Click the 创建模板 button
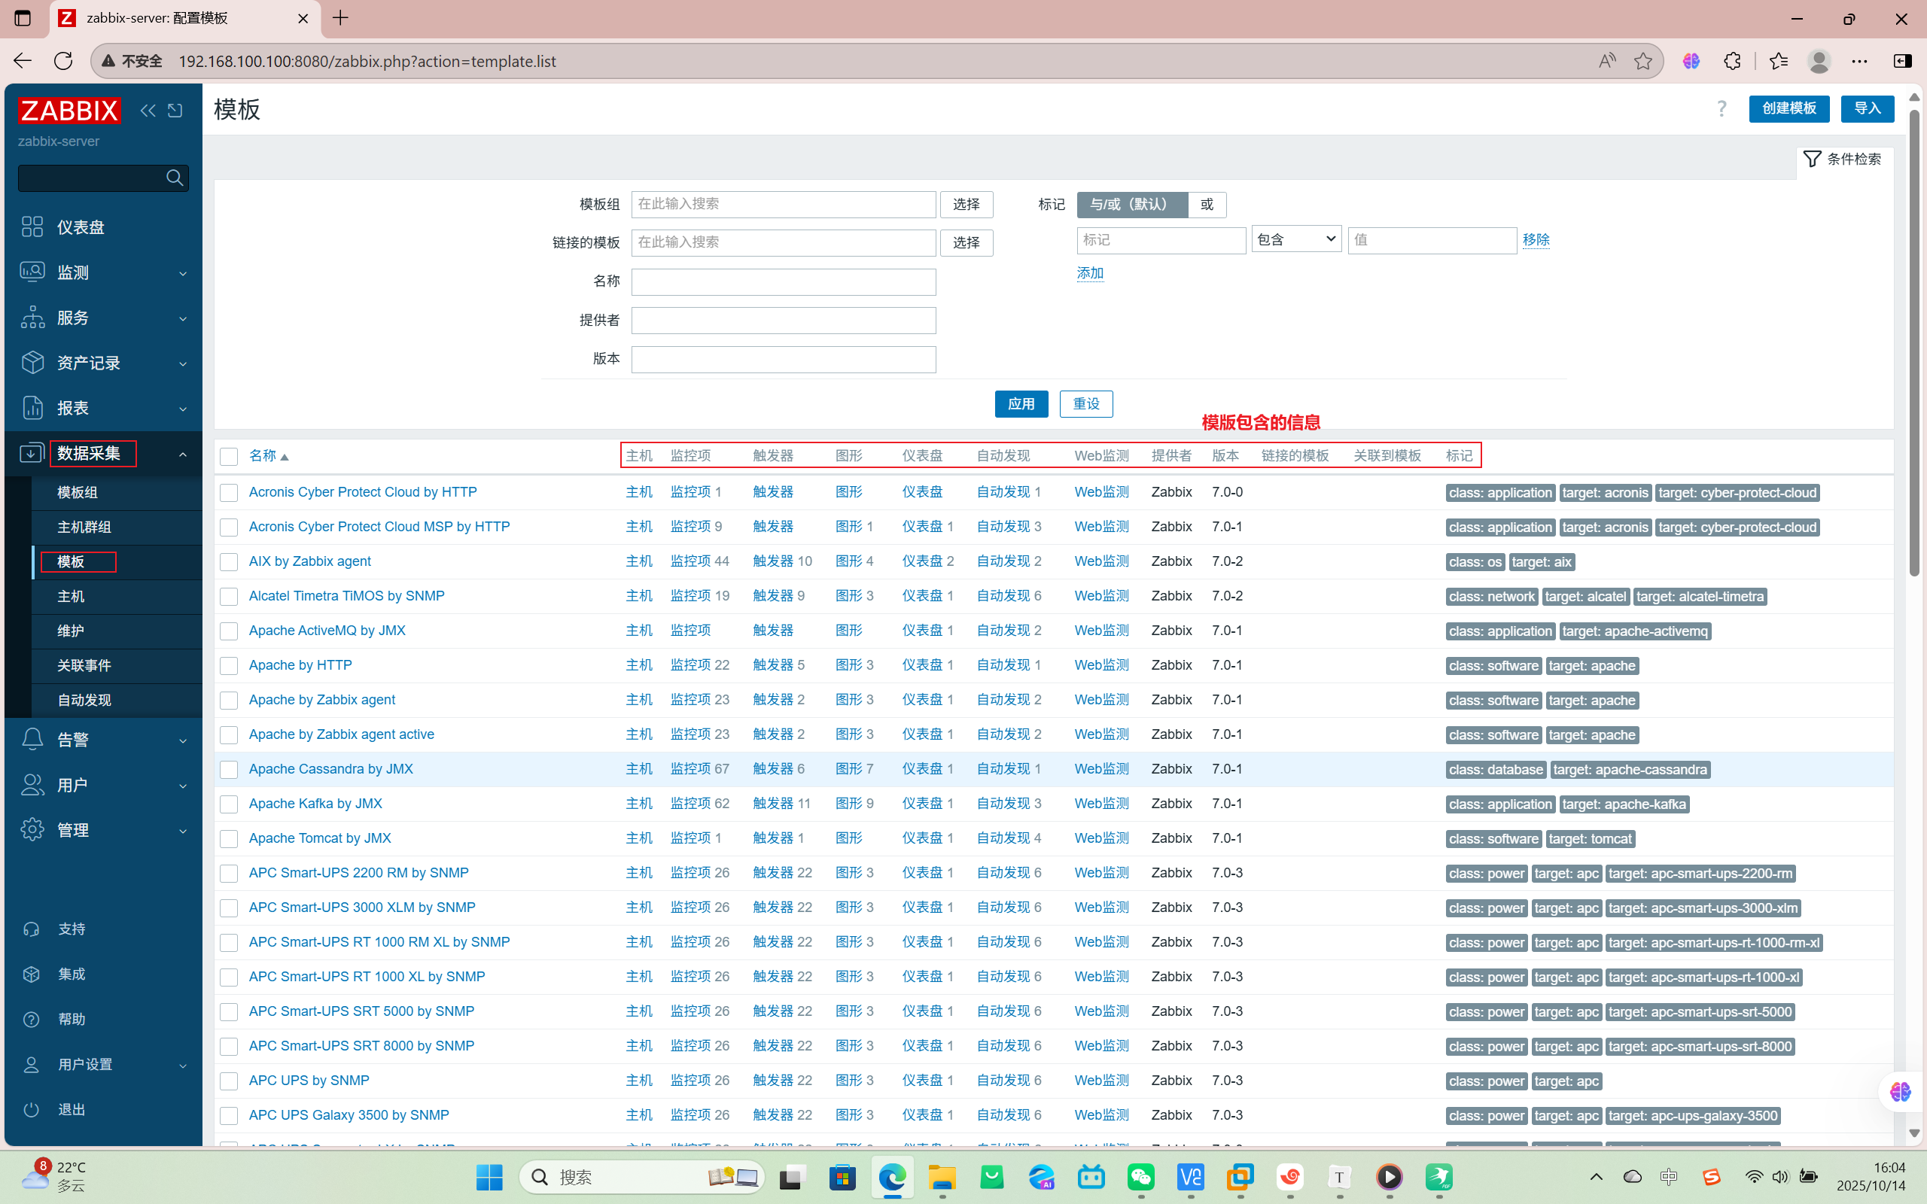Image resolution: width=1927 pixels, height=1204 pixels. point(1788,108)
